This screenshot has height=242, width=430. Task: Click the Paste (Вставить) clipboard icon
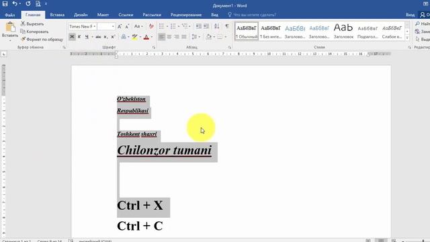(x=10, y=27)
